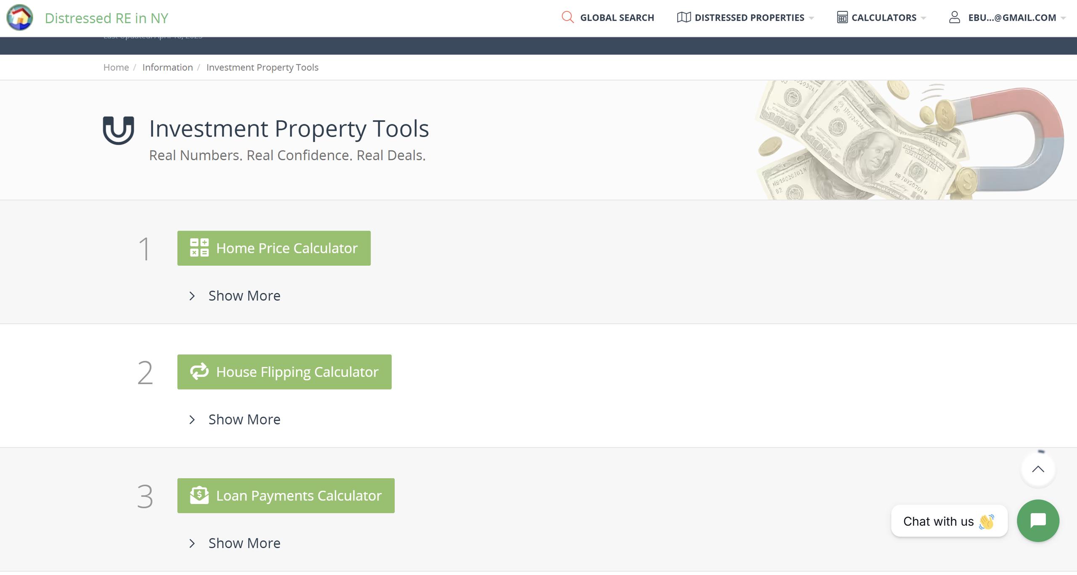Click the green chat bubble icon

1038,520
